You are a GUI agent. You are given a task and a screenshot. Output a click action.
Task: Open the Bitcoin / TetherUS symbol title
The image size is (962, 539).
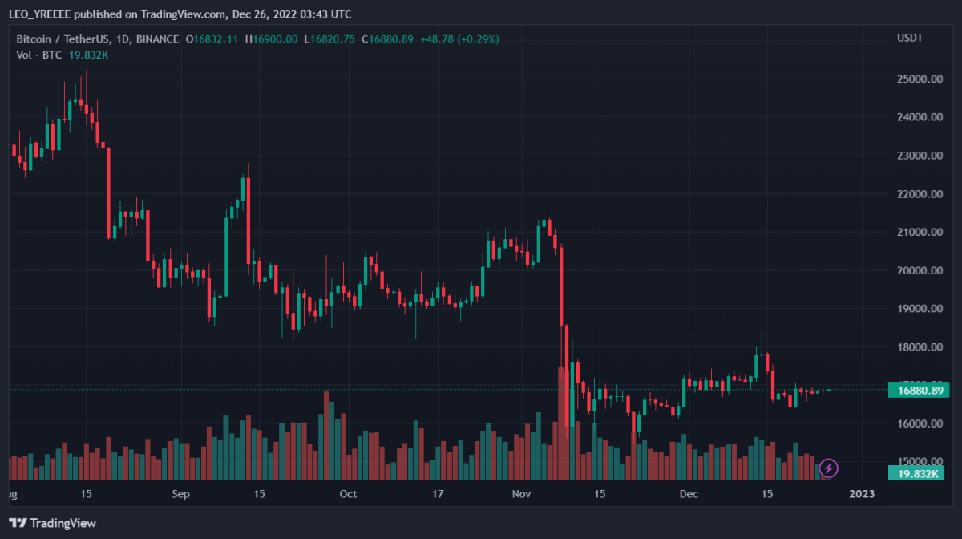coord(98,38)
